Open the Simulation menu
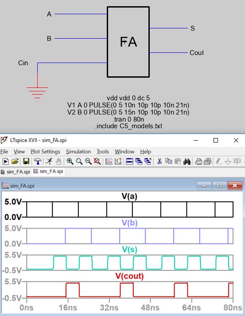This screenshot has height=316, width=245. click(78, 151)
